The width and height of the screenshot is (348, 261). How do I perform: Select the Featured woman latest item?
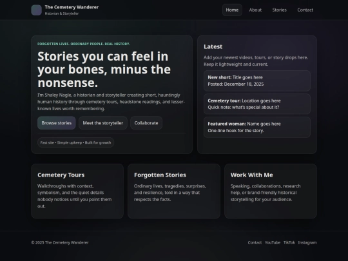(257, 127)
